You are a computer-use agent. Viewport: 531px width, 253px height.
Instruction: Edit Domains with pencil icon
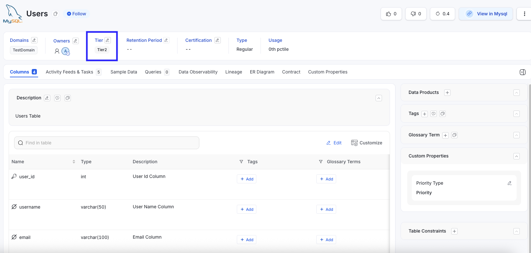pos(34,40)
